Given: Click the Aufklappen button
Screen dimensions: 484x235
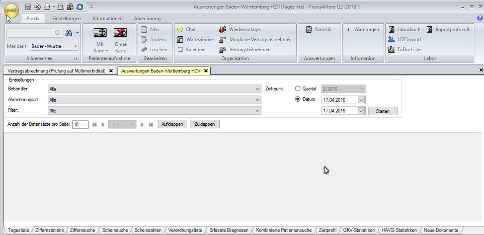Looking at the screenshot, I should click(172, 124).
